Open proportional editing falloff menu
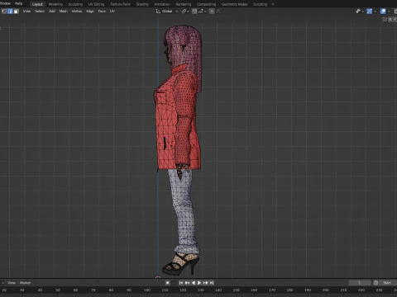 (x=218, y=12)
